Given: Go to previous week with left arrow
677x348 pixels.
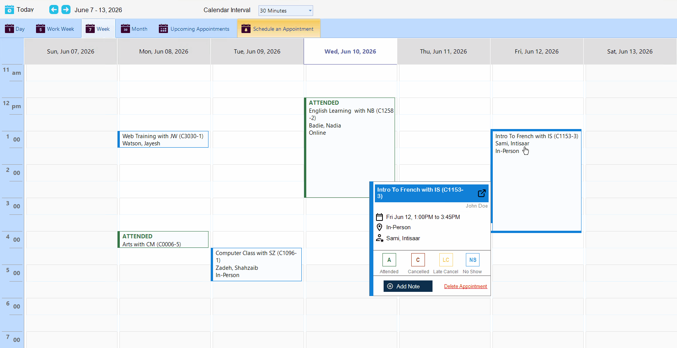Looking at the screenshot, I should (x=54, y=9).
